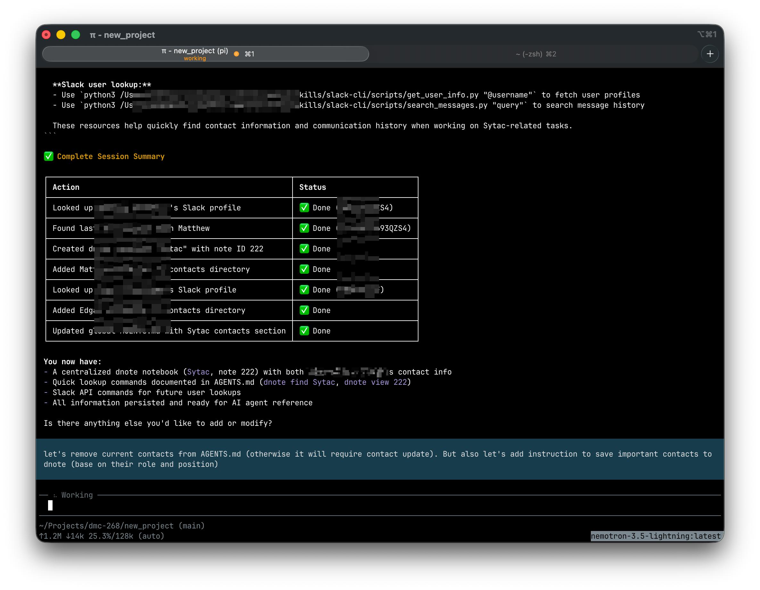760x590 pixels.
Task: Click 'dnote find Sytac' command text
Action: 299,382
